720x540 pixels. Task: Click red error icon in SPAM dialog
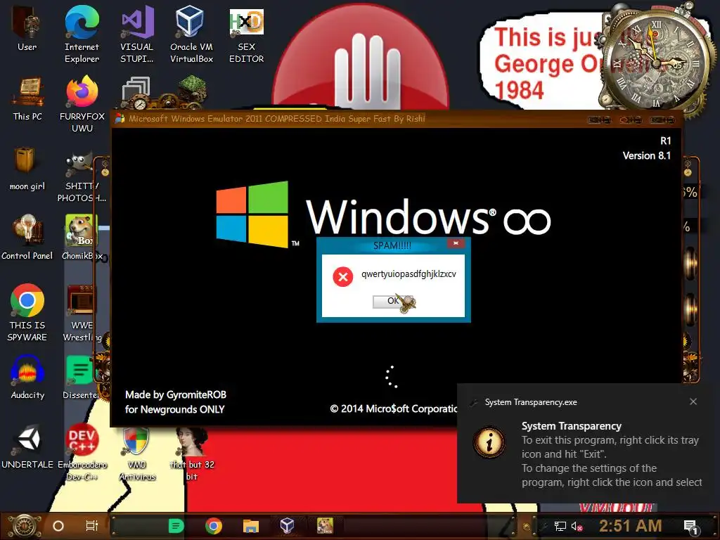point(342,277)
